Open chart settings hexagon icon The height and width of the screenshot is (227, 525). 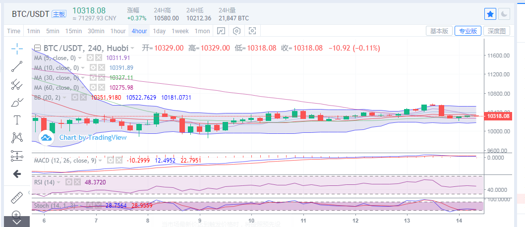pos(236,31)
